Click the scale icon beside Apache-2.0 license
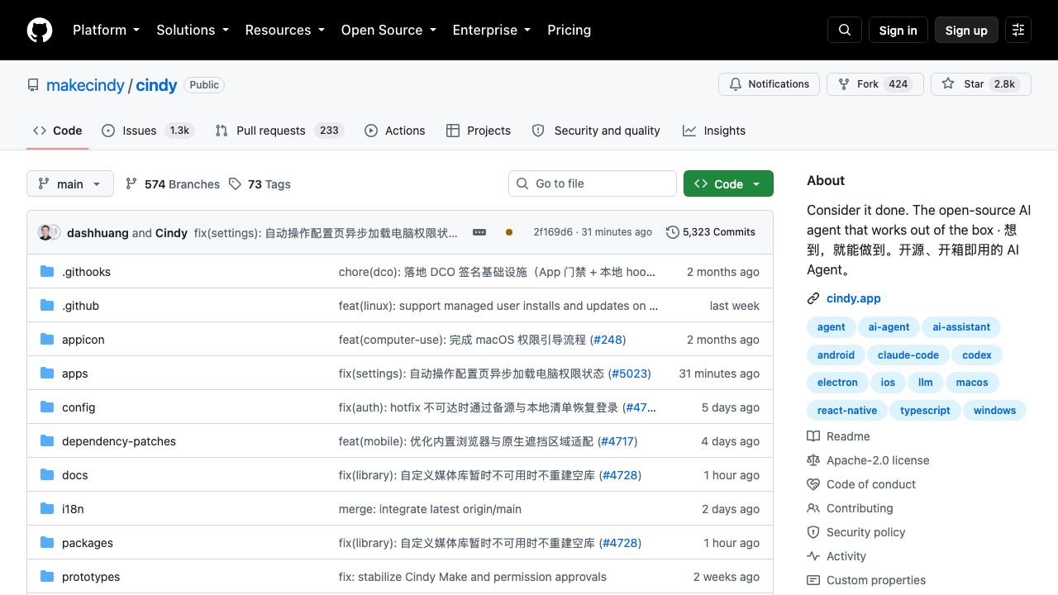The width and height of the screenshot is (1058, 595). (x=813, y=460)
